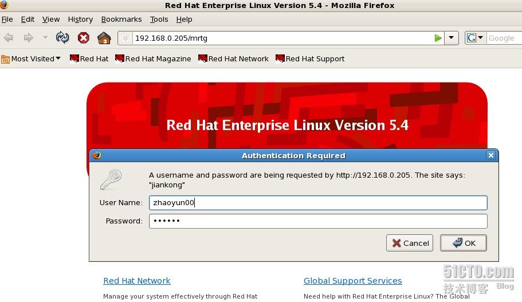Open the recent pages history dropdown arrow
The width and height of the screenshot is (522, 302).
click(45, 38)
